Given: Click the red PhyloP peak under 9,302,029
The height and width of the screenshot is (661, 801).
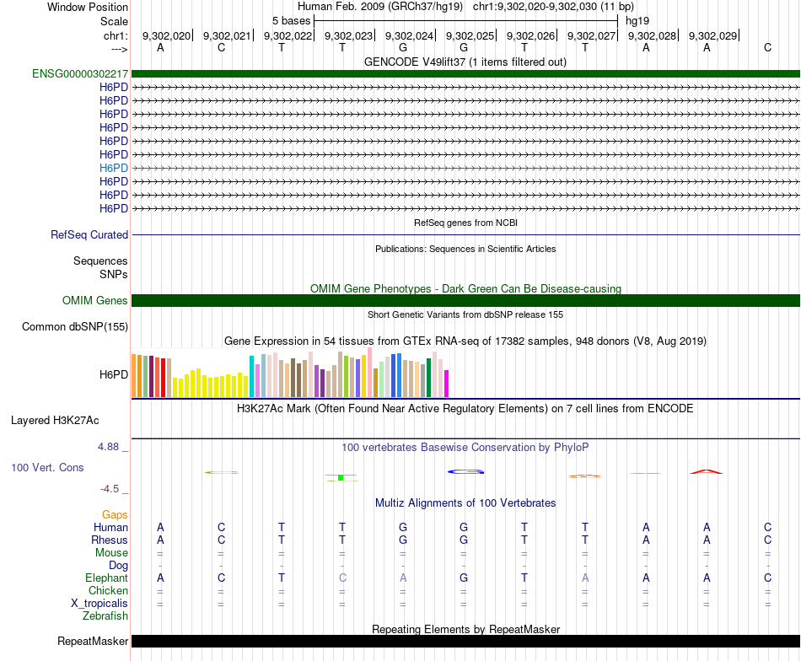Looking at the screenshot, I should tap(707, 471).
